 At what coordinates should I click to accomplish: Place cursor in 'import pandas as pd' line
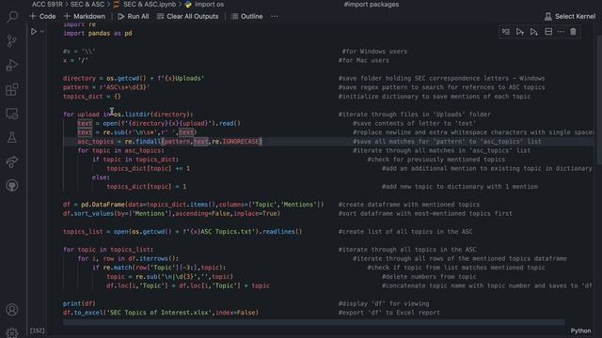point(98,34)
